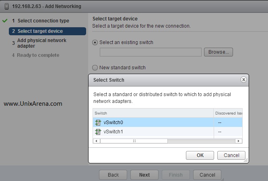This screenshot has height=181, width=268.
Task: Select the vSwitch0 row in the switch list
Action: (x=167, y=122)
